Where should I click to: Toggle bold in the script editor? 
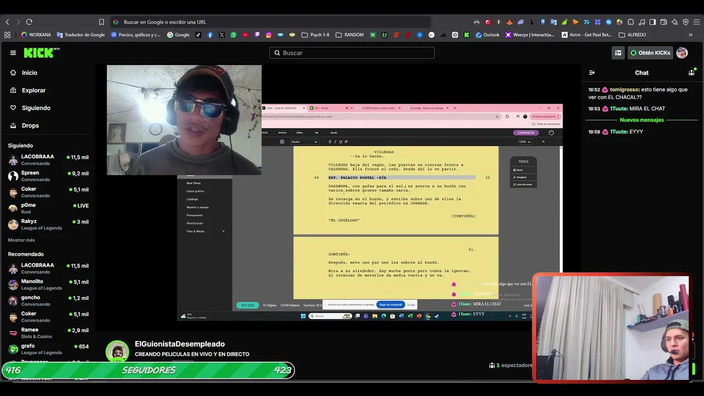pos(330,142)
